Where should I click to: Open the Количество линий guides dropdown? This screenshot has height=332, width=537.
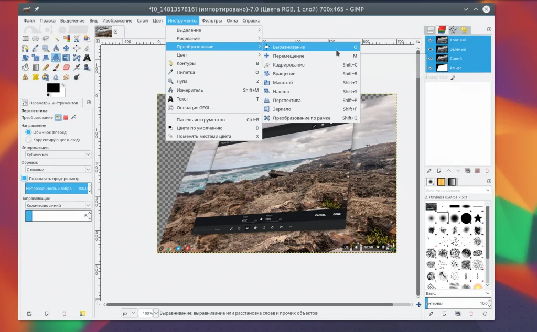click(x=58, y=206)
